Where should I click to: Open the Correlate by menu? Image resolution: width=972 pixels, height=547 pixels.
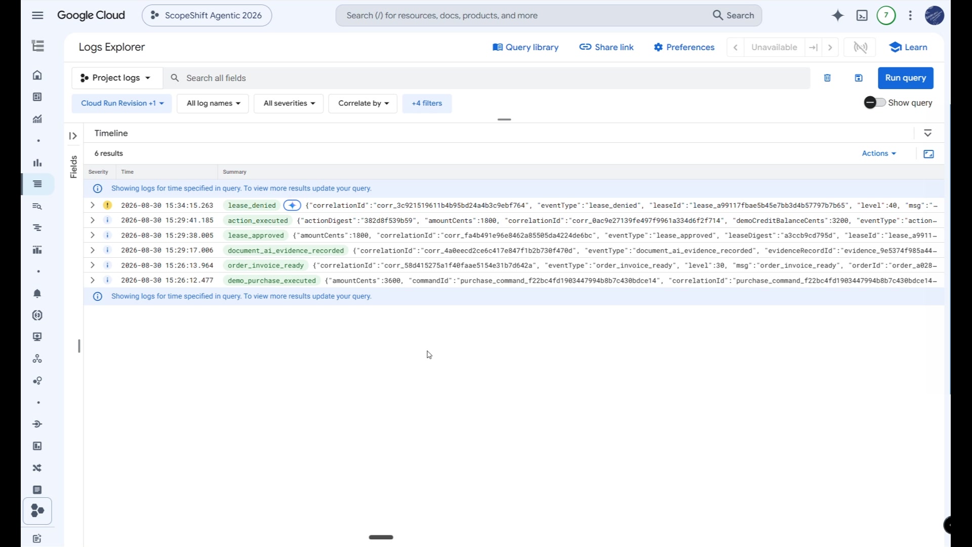click(x=363, y=103)
